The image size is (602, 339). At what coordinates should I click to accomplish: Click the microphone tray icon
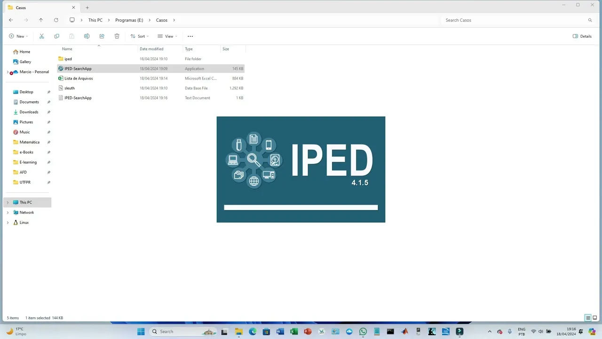pos(509,331)
